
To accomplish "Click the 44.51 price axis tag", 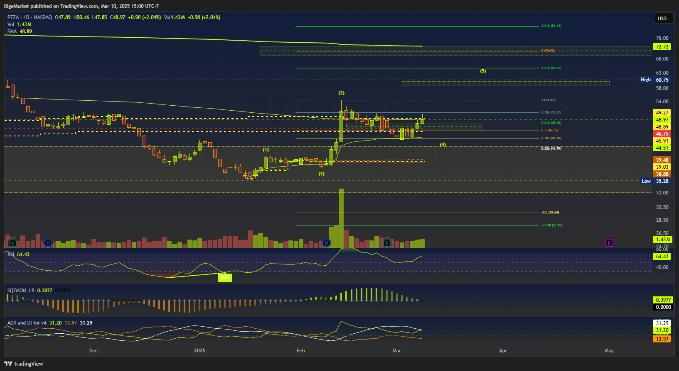I will 662,148.
